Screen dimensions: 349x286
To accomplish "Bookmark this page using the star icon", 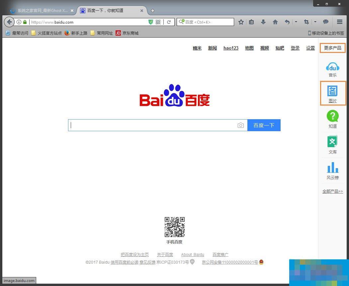I will click(241, 22).
